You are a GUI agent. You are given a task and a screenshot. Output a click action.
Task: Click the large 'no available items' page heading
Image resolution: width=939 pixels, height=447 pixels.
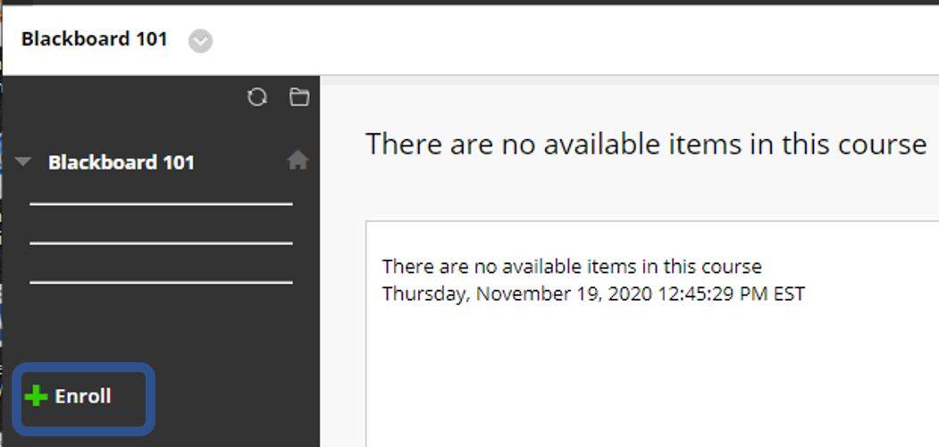point(646,145)
